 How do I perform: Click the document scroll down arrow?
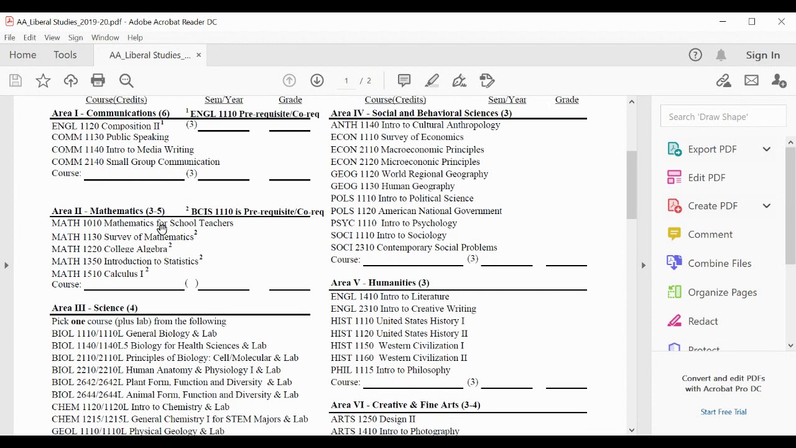point(632,430)
